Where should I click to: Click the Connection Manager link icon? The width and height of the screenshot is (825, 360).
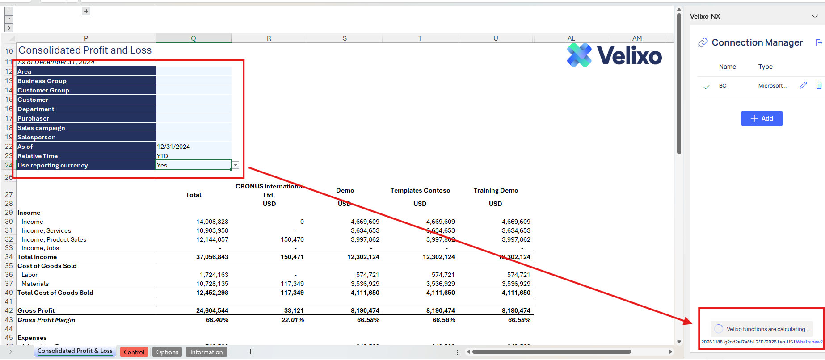tap(703, 42)
